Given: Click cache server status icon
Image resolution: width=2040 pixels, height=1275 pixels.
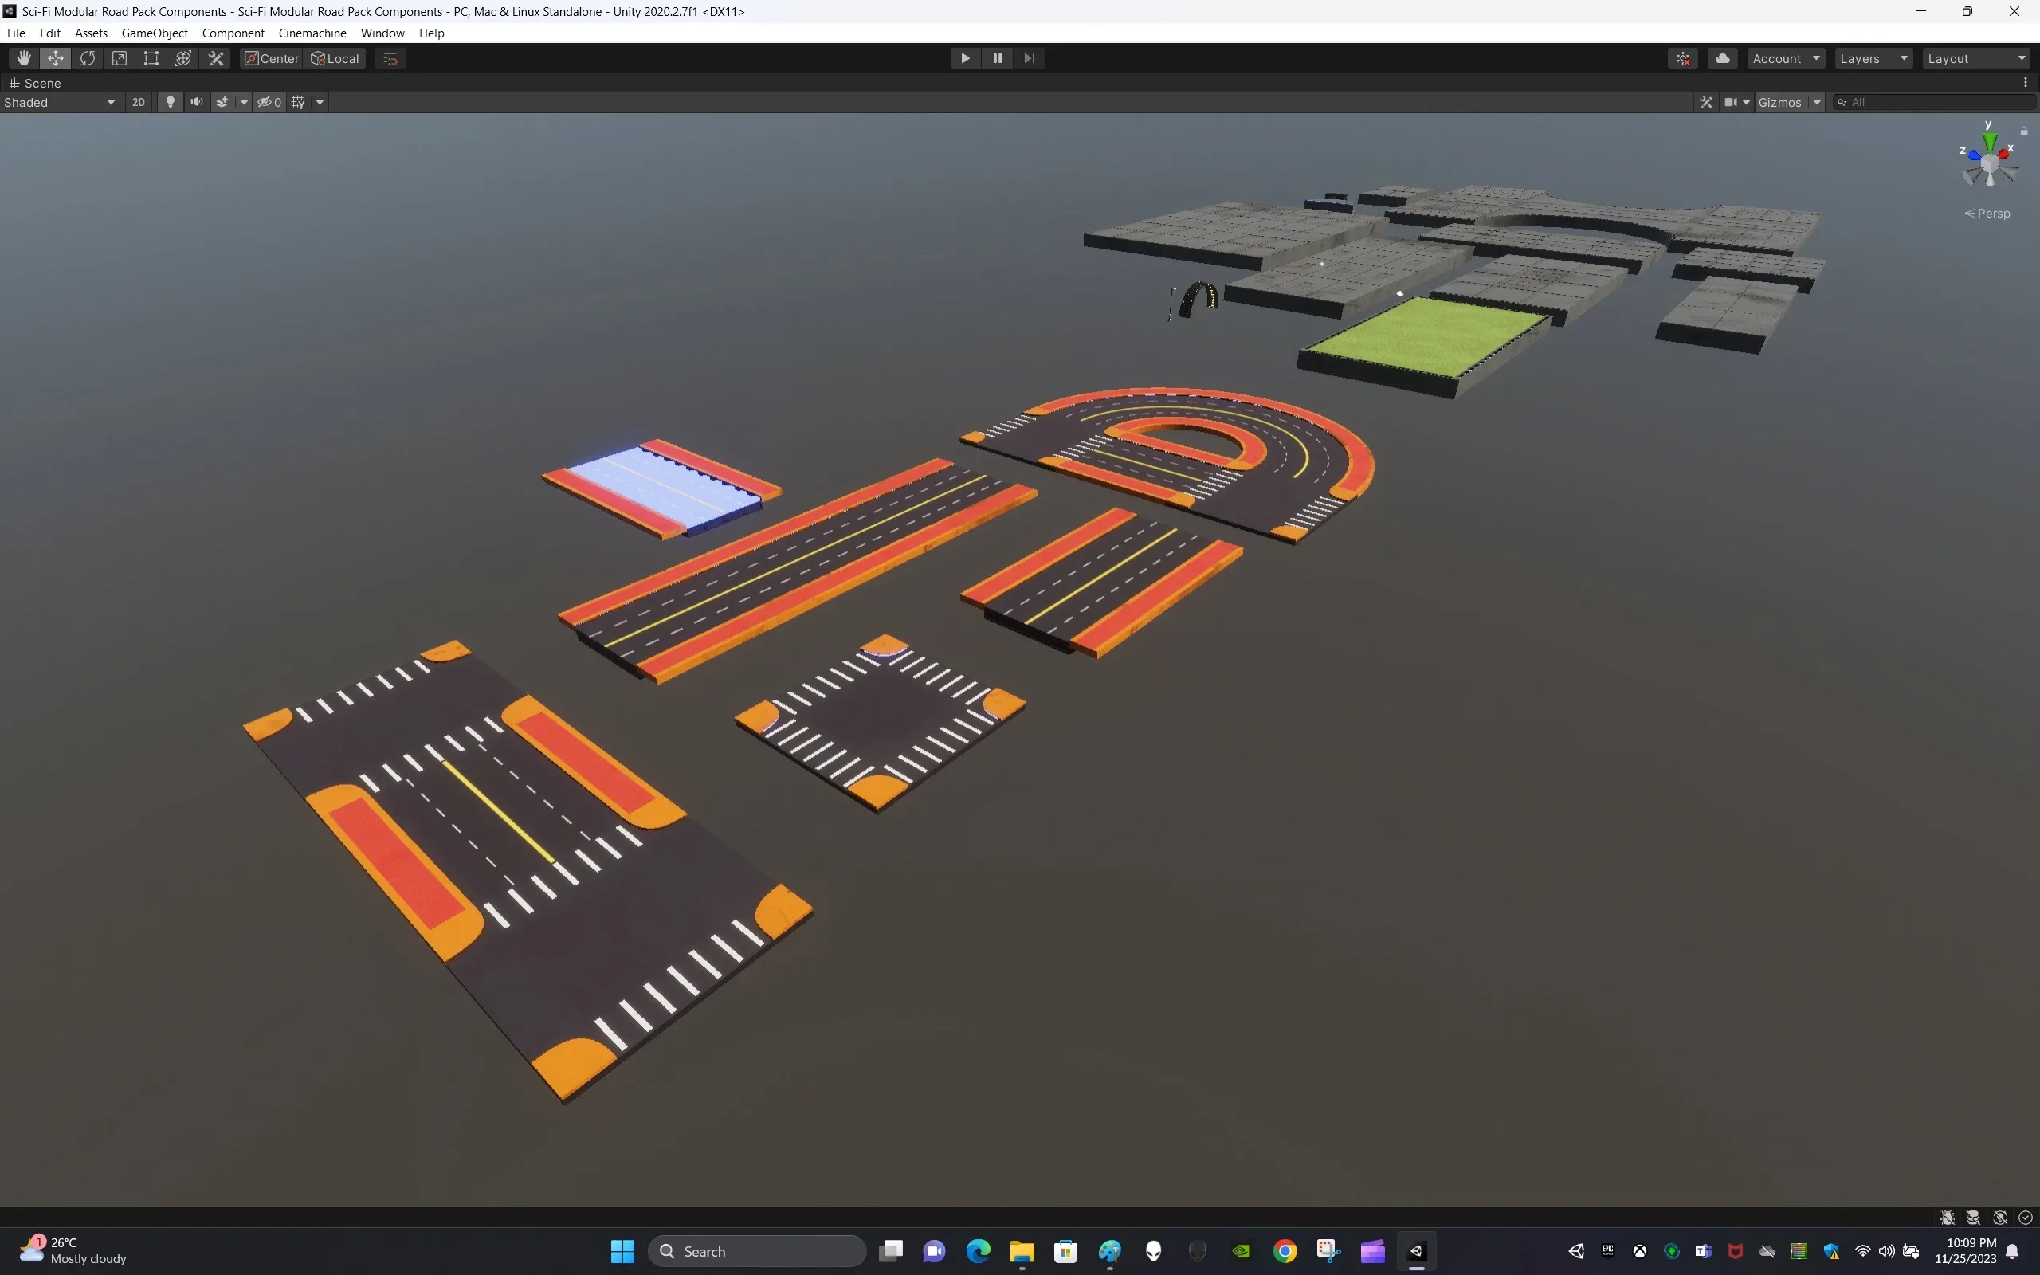Looking at the screenshot, I should pyautogui.click(x=1973, y=1218).
